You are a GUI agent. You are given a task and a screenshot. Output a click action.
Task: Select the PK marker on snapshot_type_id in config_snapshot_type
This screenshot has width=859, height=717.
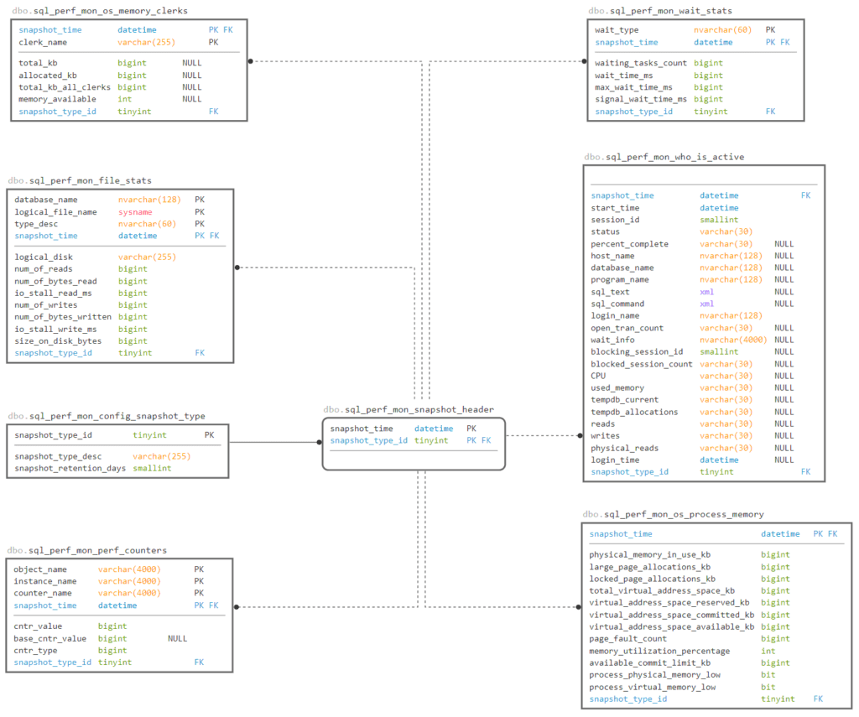210,435
